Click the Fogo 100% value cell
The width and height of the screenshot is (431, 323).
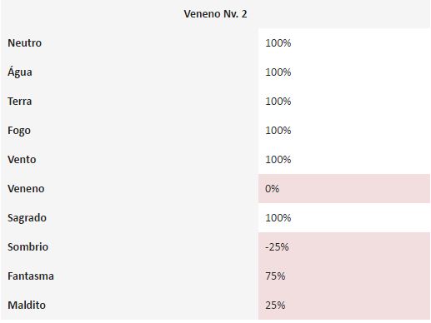344,131
